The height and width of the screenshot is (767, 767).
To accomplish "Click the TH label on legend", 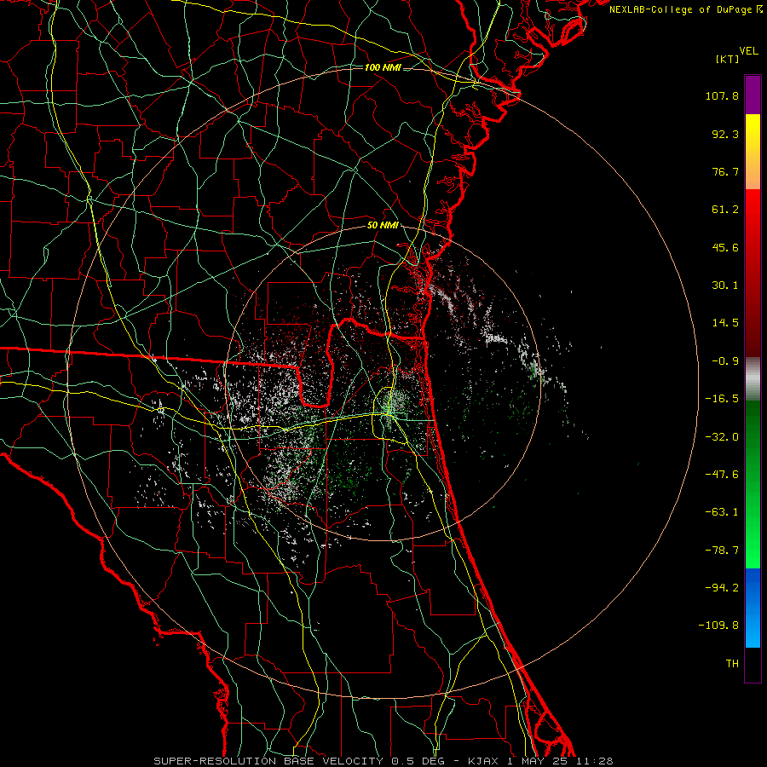I will (x=732, y=664).
